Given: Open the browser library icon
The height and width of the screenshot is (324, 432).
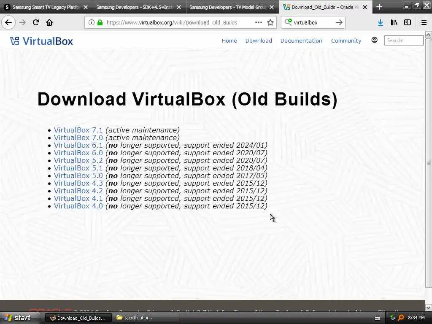Looking at the screenshot, I should click(394, 23).
